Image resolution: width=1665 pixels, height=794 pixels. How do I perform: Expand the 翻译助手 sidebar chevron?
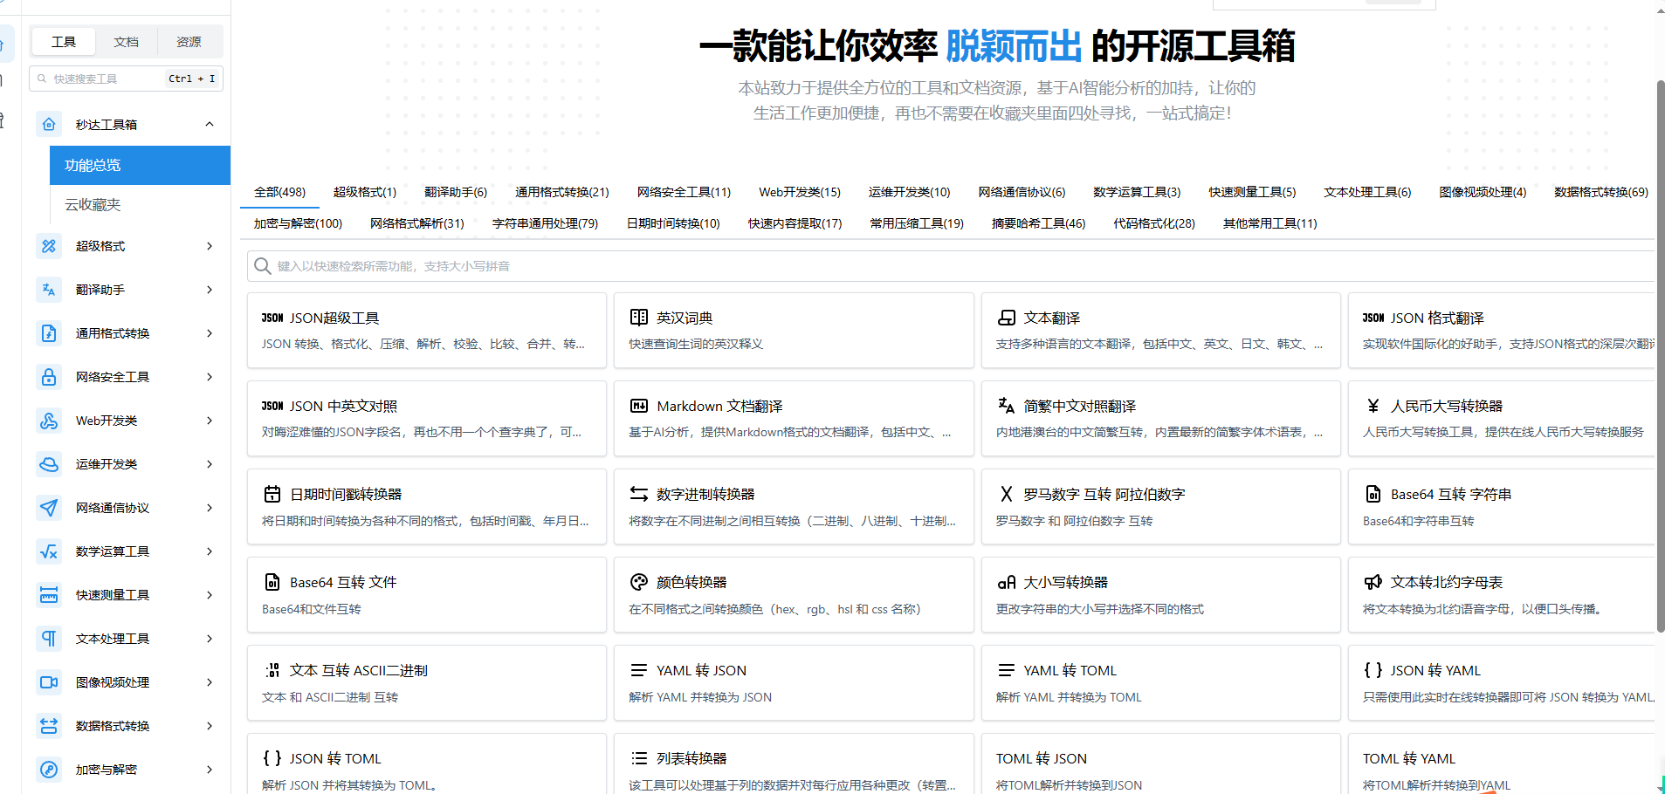210,290
